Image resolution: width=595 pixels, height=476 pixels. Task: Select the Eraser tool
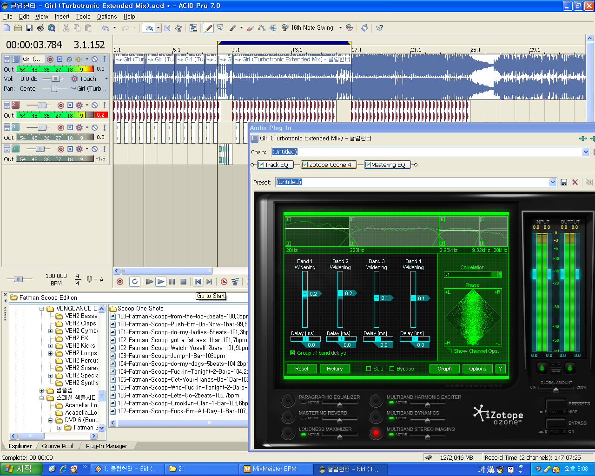pos(250,28)
